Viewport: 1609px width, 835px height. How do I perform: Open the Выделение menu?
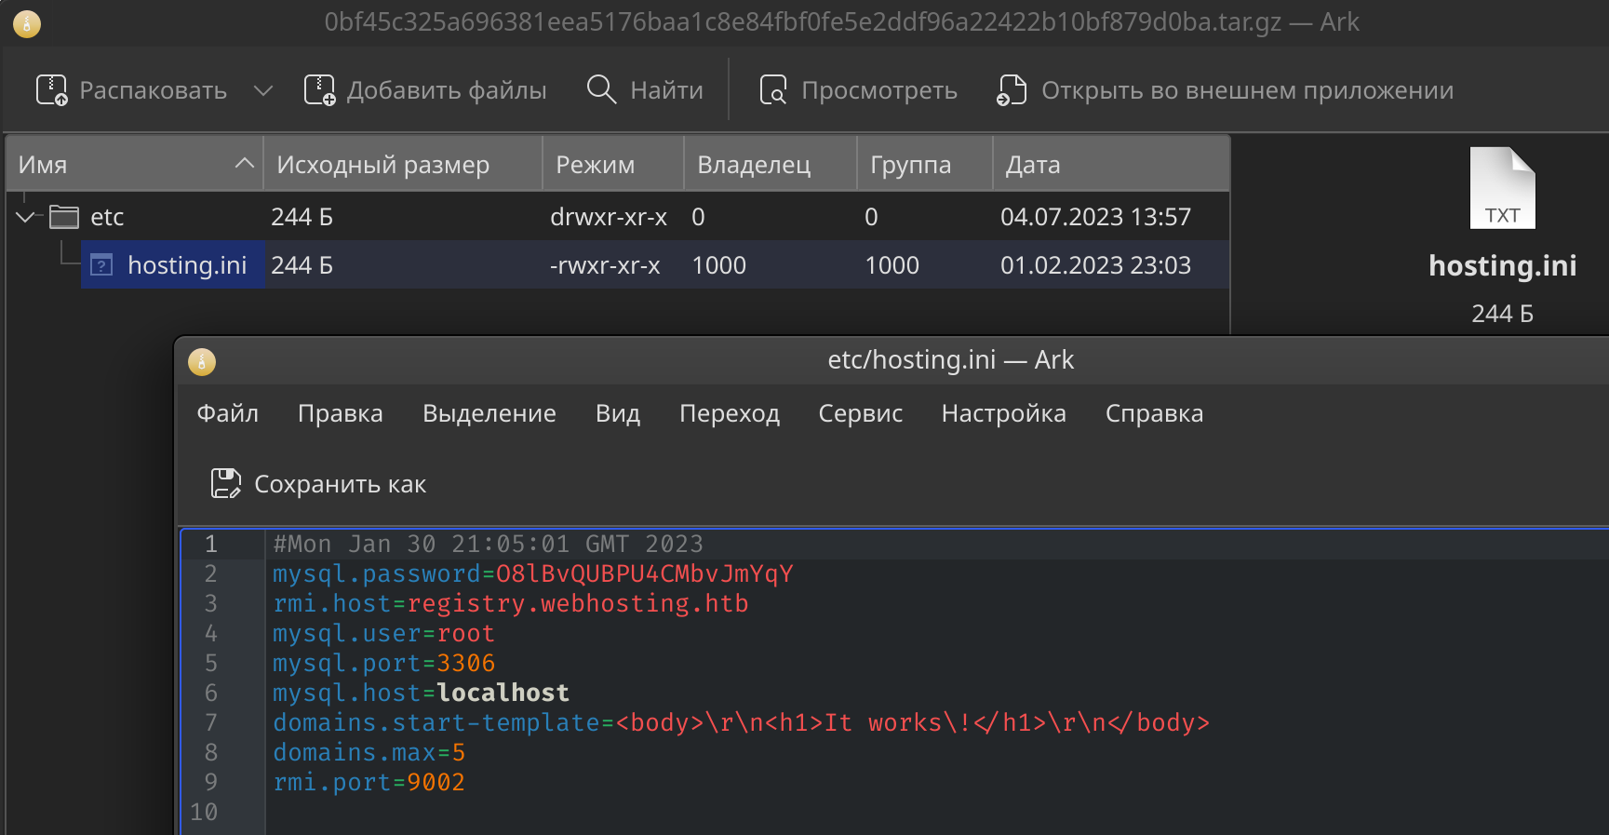pyautogui.click(x=489, y=413)
